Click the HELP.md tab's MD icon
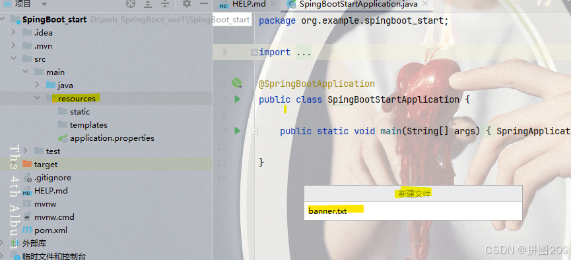571x260 pixels. point(224,5)
